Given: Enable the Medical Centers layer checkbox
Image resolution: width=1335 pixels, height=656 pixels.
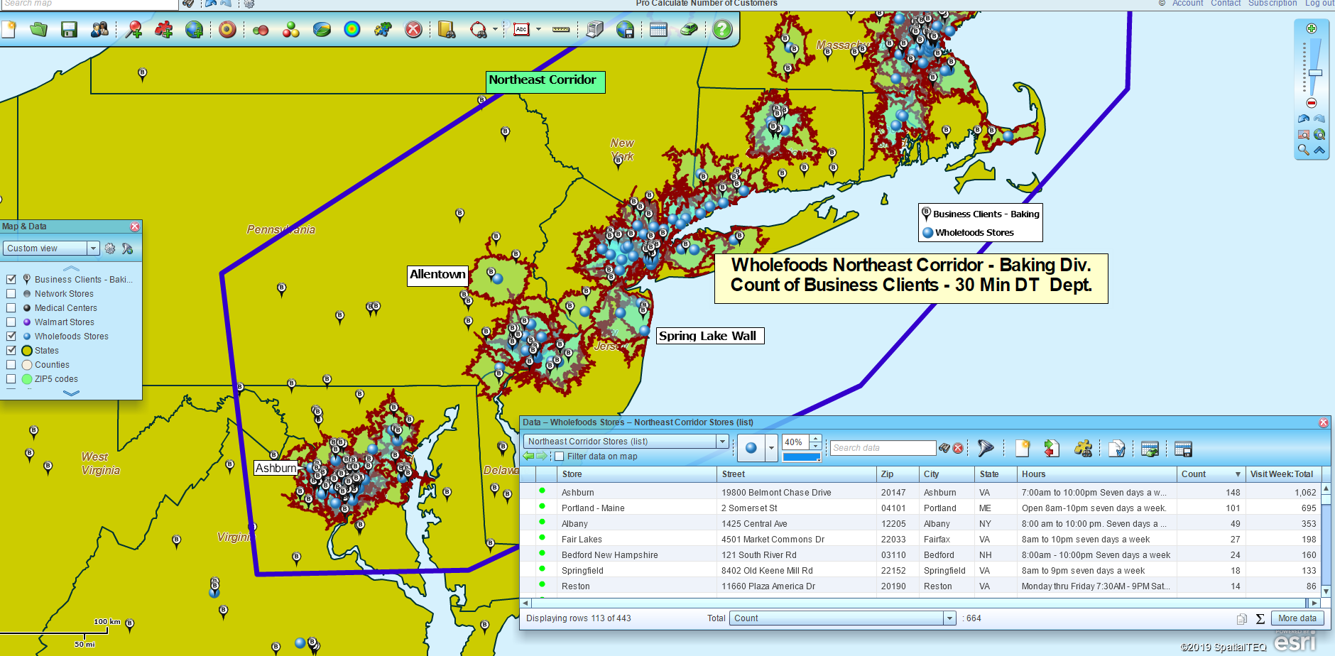Looking at the screenshot, I should tap(11, 307).
